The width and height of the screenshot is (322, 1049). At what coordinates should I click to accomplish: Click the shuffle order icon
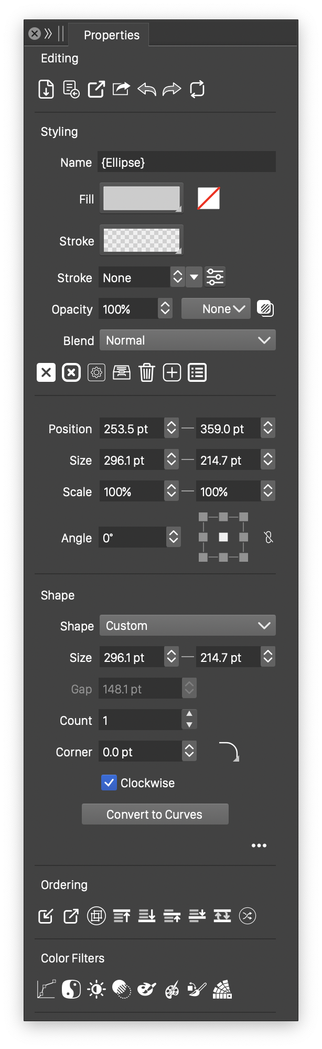pos(248,916)
